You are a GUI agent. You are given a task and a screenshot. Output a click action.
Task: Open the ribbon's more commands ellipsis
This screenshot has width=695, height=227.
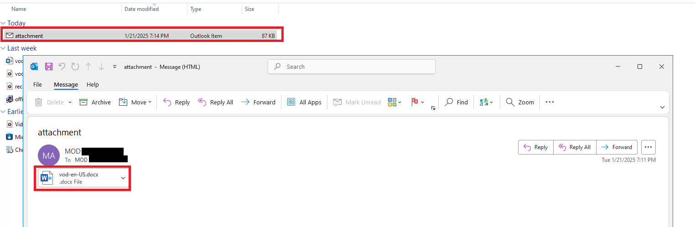pyautogui.click(x=550, y=102)
